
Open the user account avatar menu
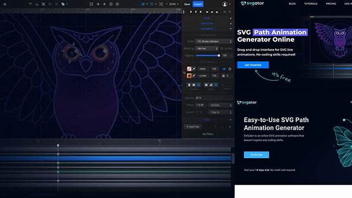point(225,4)
